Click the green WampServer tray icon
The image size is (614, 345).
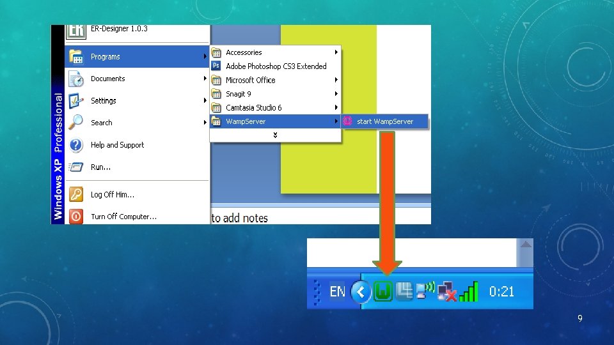click(x=383, y=291)
